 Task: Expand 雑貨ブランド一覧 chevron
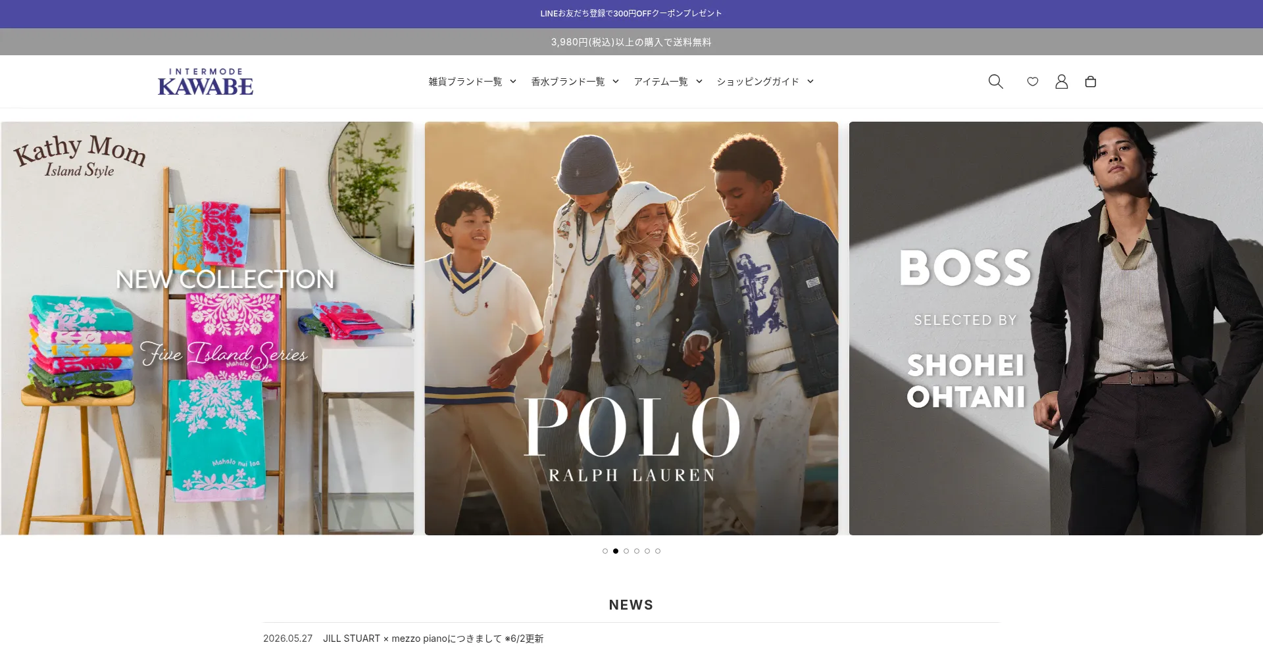coord(513,82)
